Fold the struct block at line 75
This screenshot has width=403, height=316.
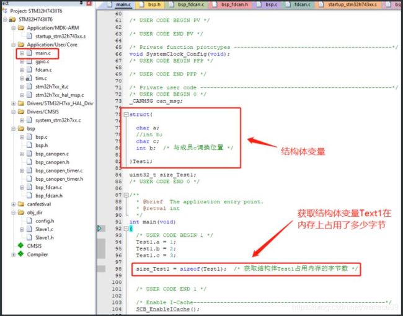[126, 115]
